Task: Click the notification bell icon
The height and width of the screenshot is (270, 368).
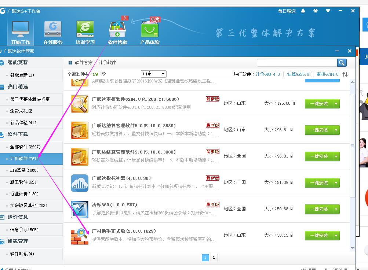Action: (x=303, y=11)
